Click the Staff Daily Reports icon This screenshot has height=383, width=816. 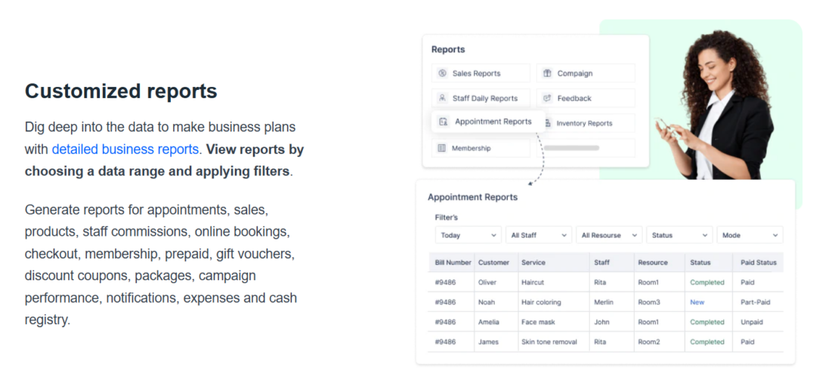point(442,98)
